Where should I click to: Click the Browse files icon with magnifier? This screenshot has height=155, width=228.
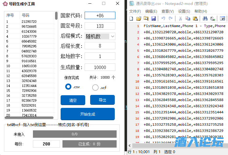pos(146,18)
